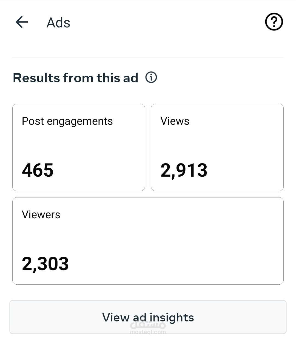This screenshot has height=342, width=296.
Task: Tap info icon beside Results from this ad
Action: (x=151, y=77)
